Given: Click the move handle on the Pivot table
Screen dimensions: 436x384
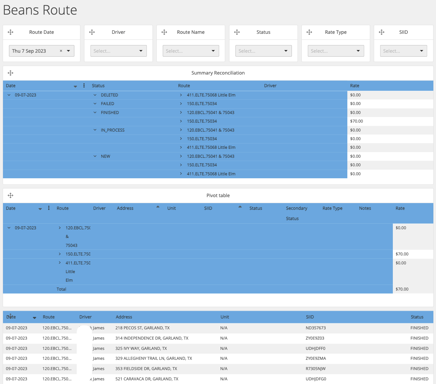Looking at the screenshot, I should [10, 195].
